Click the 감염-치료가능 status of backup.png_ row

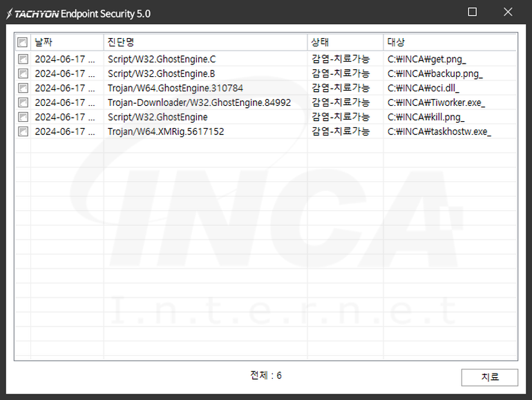[341, 73]
